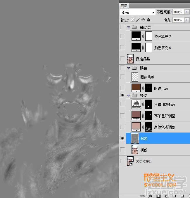Click the folder icon of 辅助层 group
The height and width of the screenshot is (198, 190).
(x=134, y=27)
